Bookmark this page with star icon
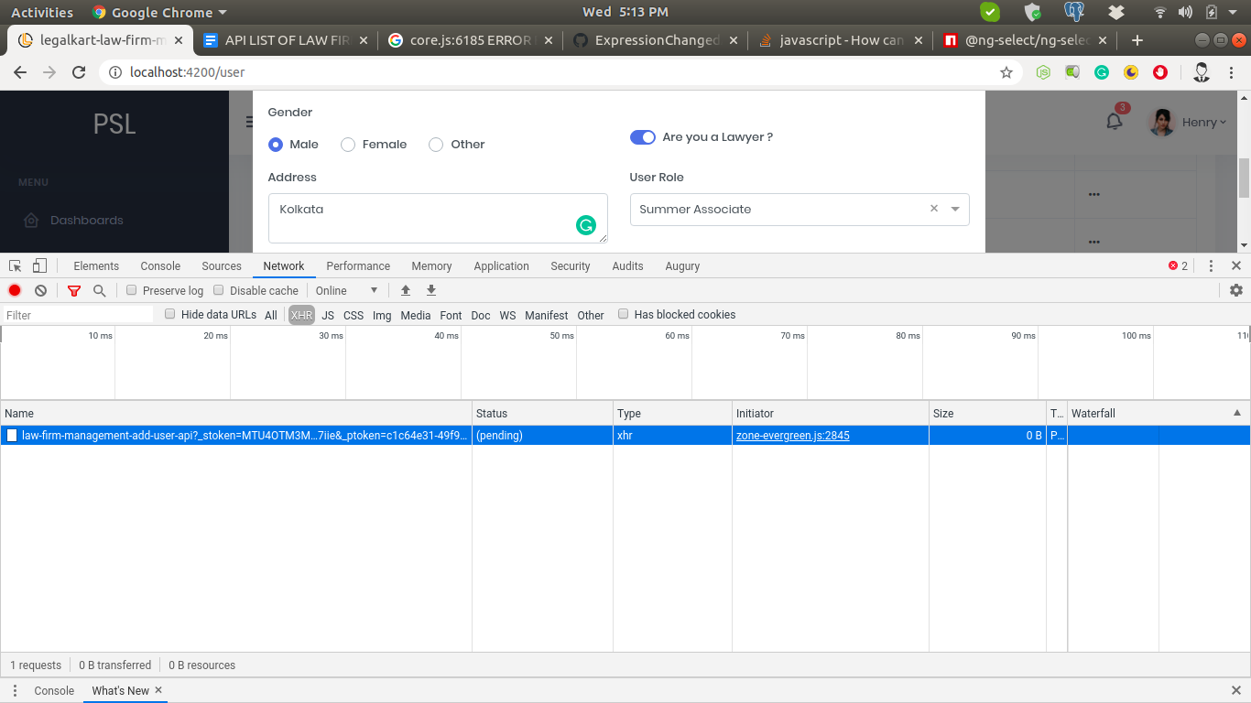This screenshot has height=703, width=1251. tap(1006, 72)
